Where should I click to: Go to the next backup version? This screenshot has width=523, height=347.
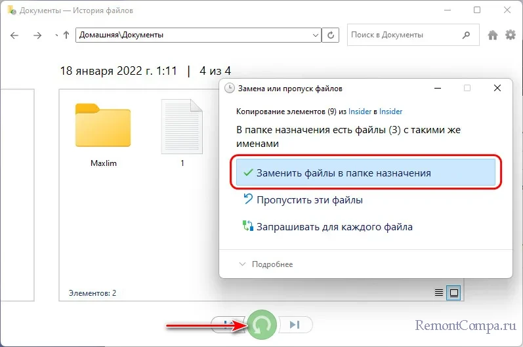pos(295,324)
